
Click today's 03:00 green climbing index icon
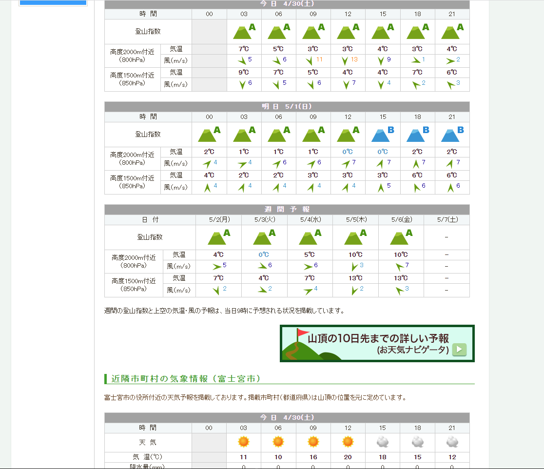[x=244, y=32]
